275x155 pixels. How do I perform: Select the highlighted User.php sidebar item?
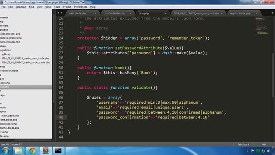click(26, 87)
